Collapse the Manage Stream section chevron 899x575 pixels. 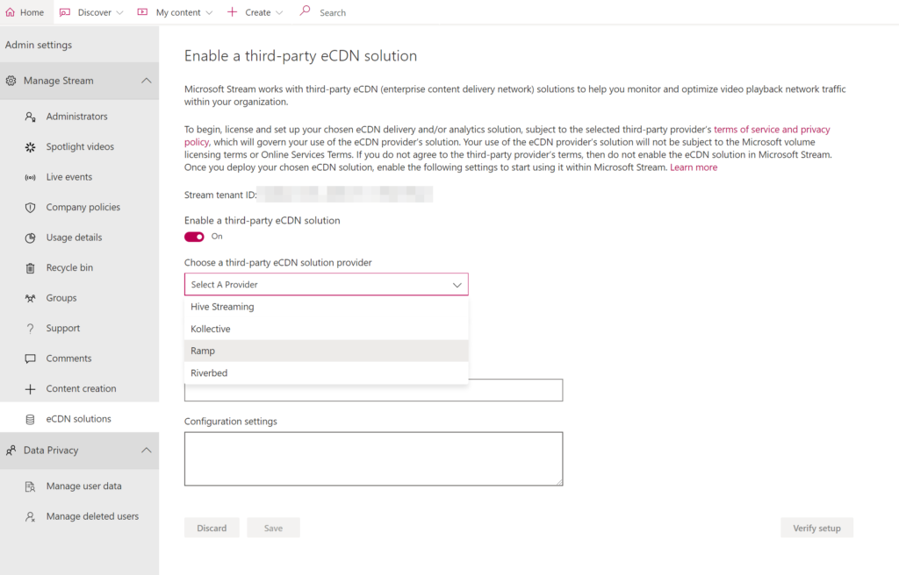pyautogui.click(x=147, y=81)
